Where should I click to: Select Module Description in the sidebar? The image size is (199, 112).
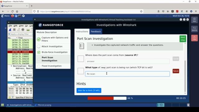pyautogui.click(x=47, y=32)
